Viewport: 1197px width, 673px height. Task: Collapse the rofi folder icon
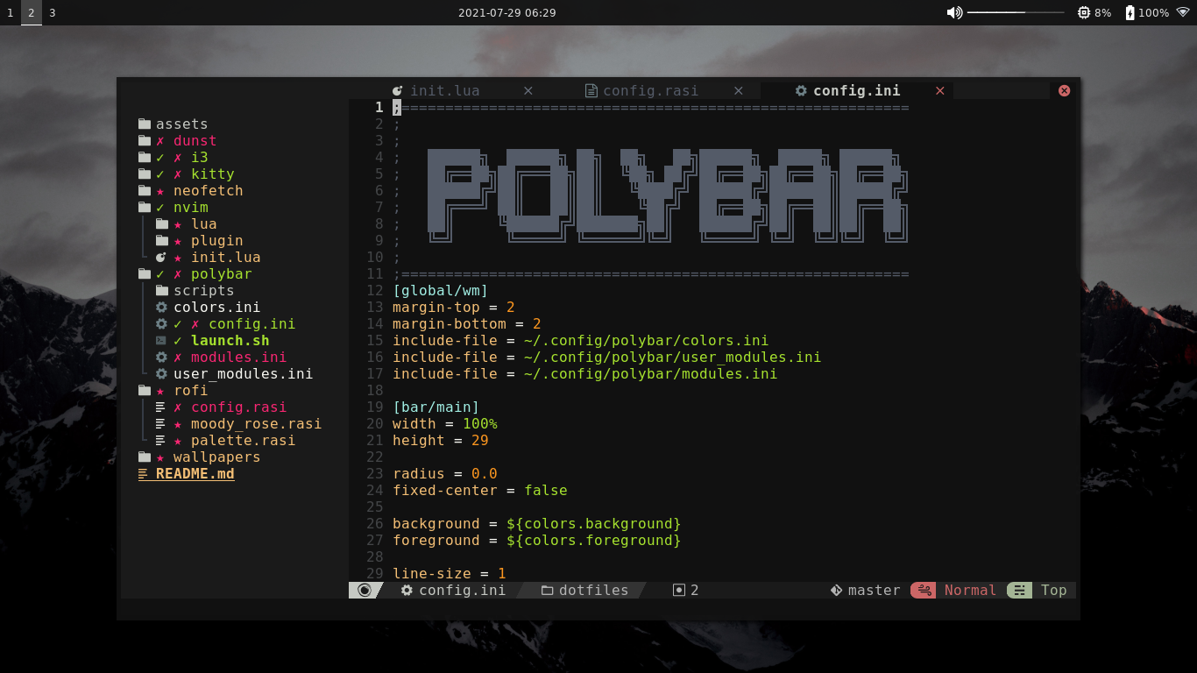tap(145, 391)
